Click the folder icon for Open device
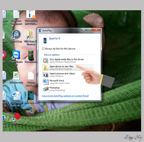 point(45,68)
